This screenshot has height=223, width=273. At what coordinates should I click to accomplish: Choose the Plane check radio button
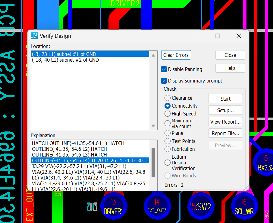click(x=168, y=133)
